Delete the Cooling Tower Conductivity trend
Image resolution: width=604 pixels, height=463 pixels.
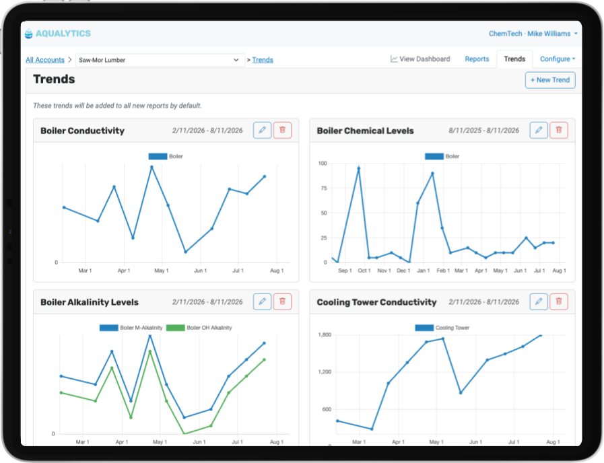(559, 301)
